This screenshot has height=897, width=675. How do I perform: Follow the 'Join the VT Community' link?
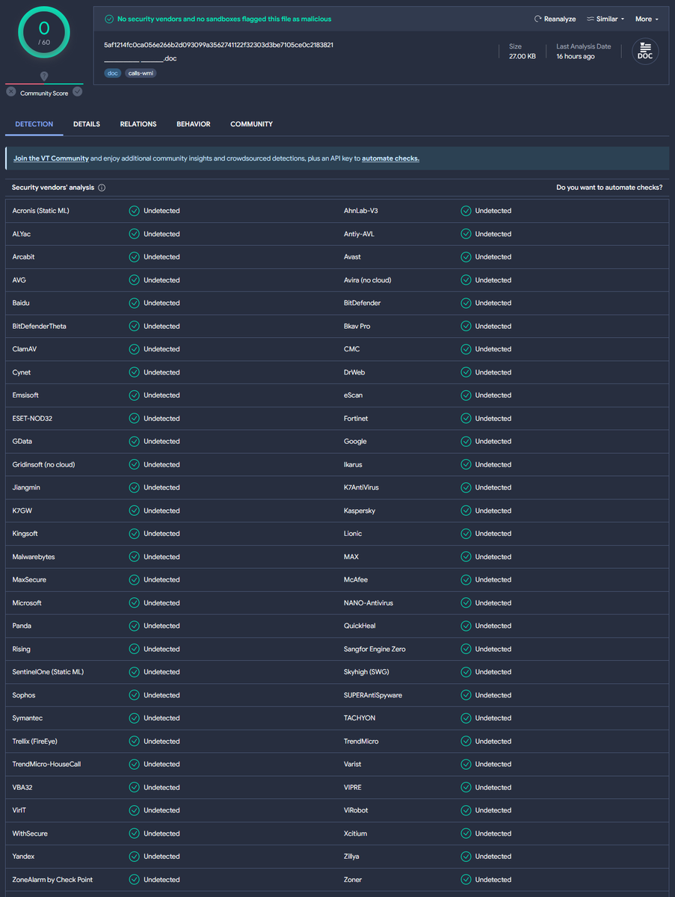pos(51,158)
